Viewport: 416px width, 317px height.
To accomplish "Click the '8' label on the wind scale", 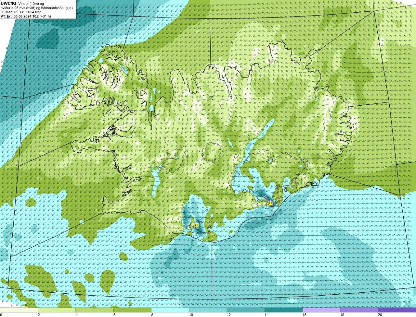I will [152, 315].
